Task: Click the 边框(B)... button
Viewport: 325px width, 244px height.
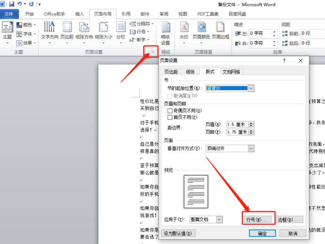Action: pos(289,220)
